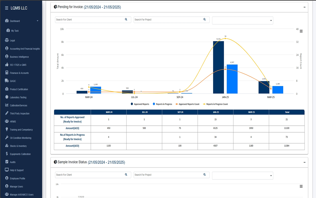Click the Laboratory Testing icon in sidebar
The image size is (316, 198).
coord(7,97)
